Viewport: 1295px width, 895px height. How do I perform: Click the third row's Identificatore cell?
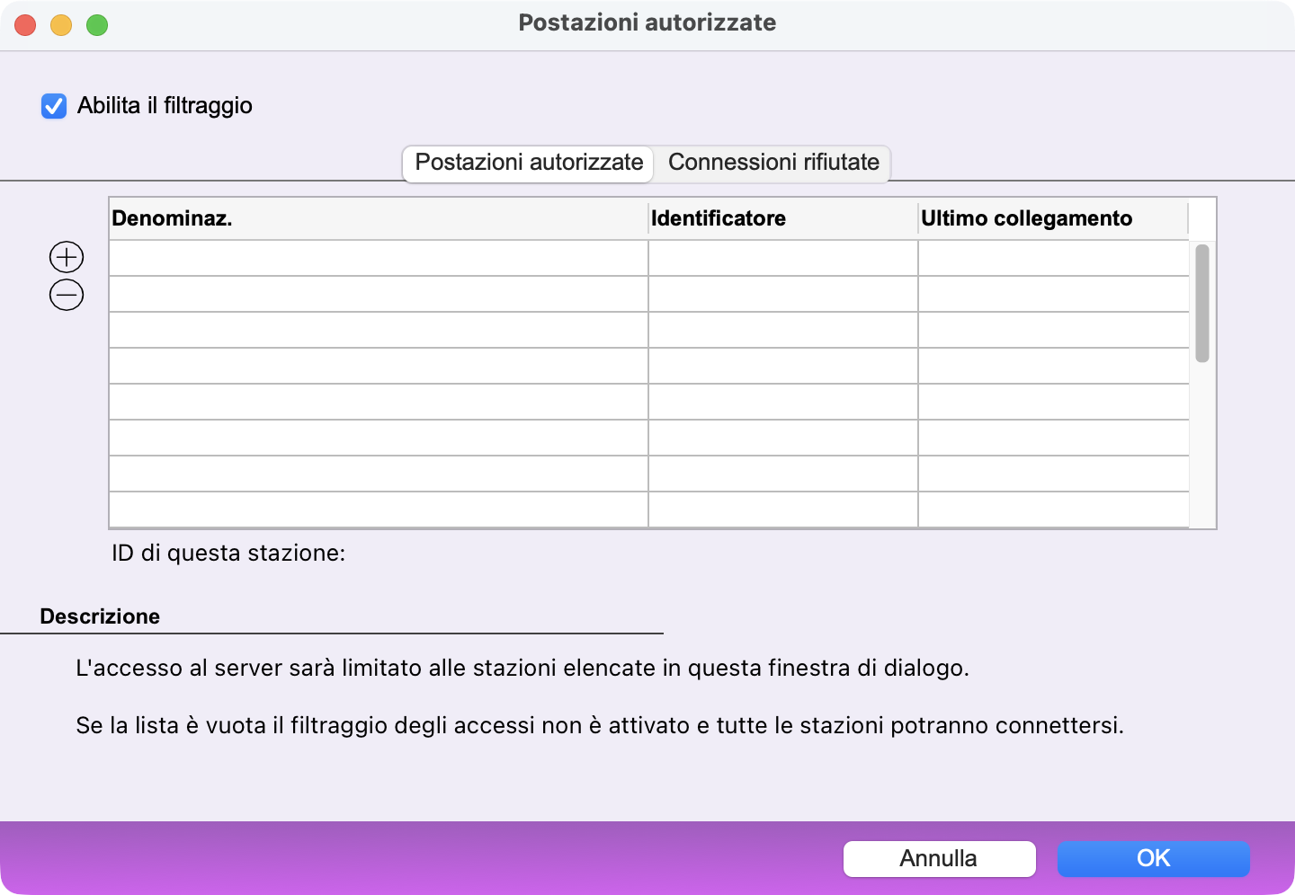782,330
